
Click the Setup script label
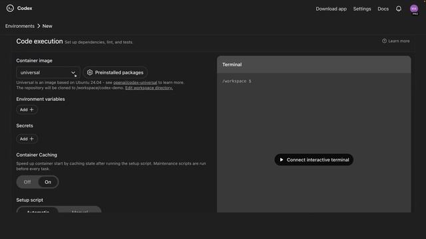[x=29, y=200]
